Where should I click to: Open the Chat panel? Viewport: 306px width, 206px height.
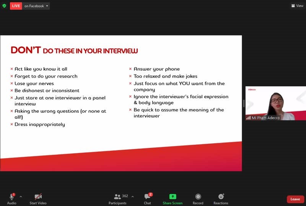[x=147, y=197]
